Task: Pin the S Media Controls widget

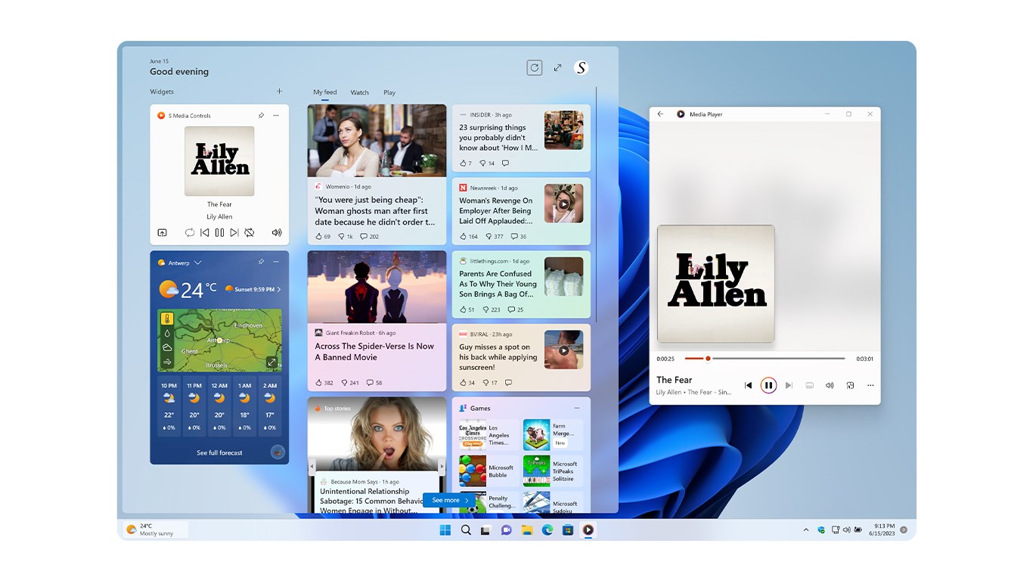Action: (x=261, y=115)
